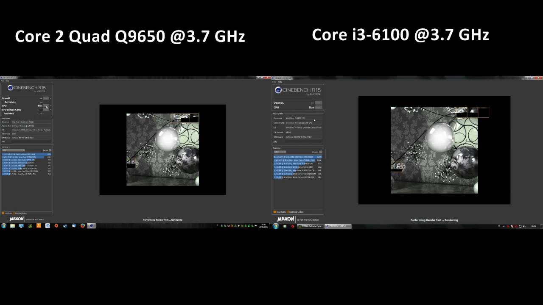Image resolution: width=543 pixels, height=305 pixels.
Task: Toggle CPU test checkbox in left window
Action: point(50,106)
